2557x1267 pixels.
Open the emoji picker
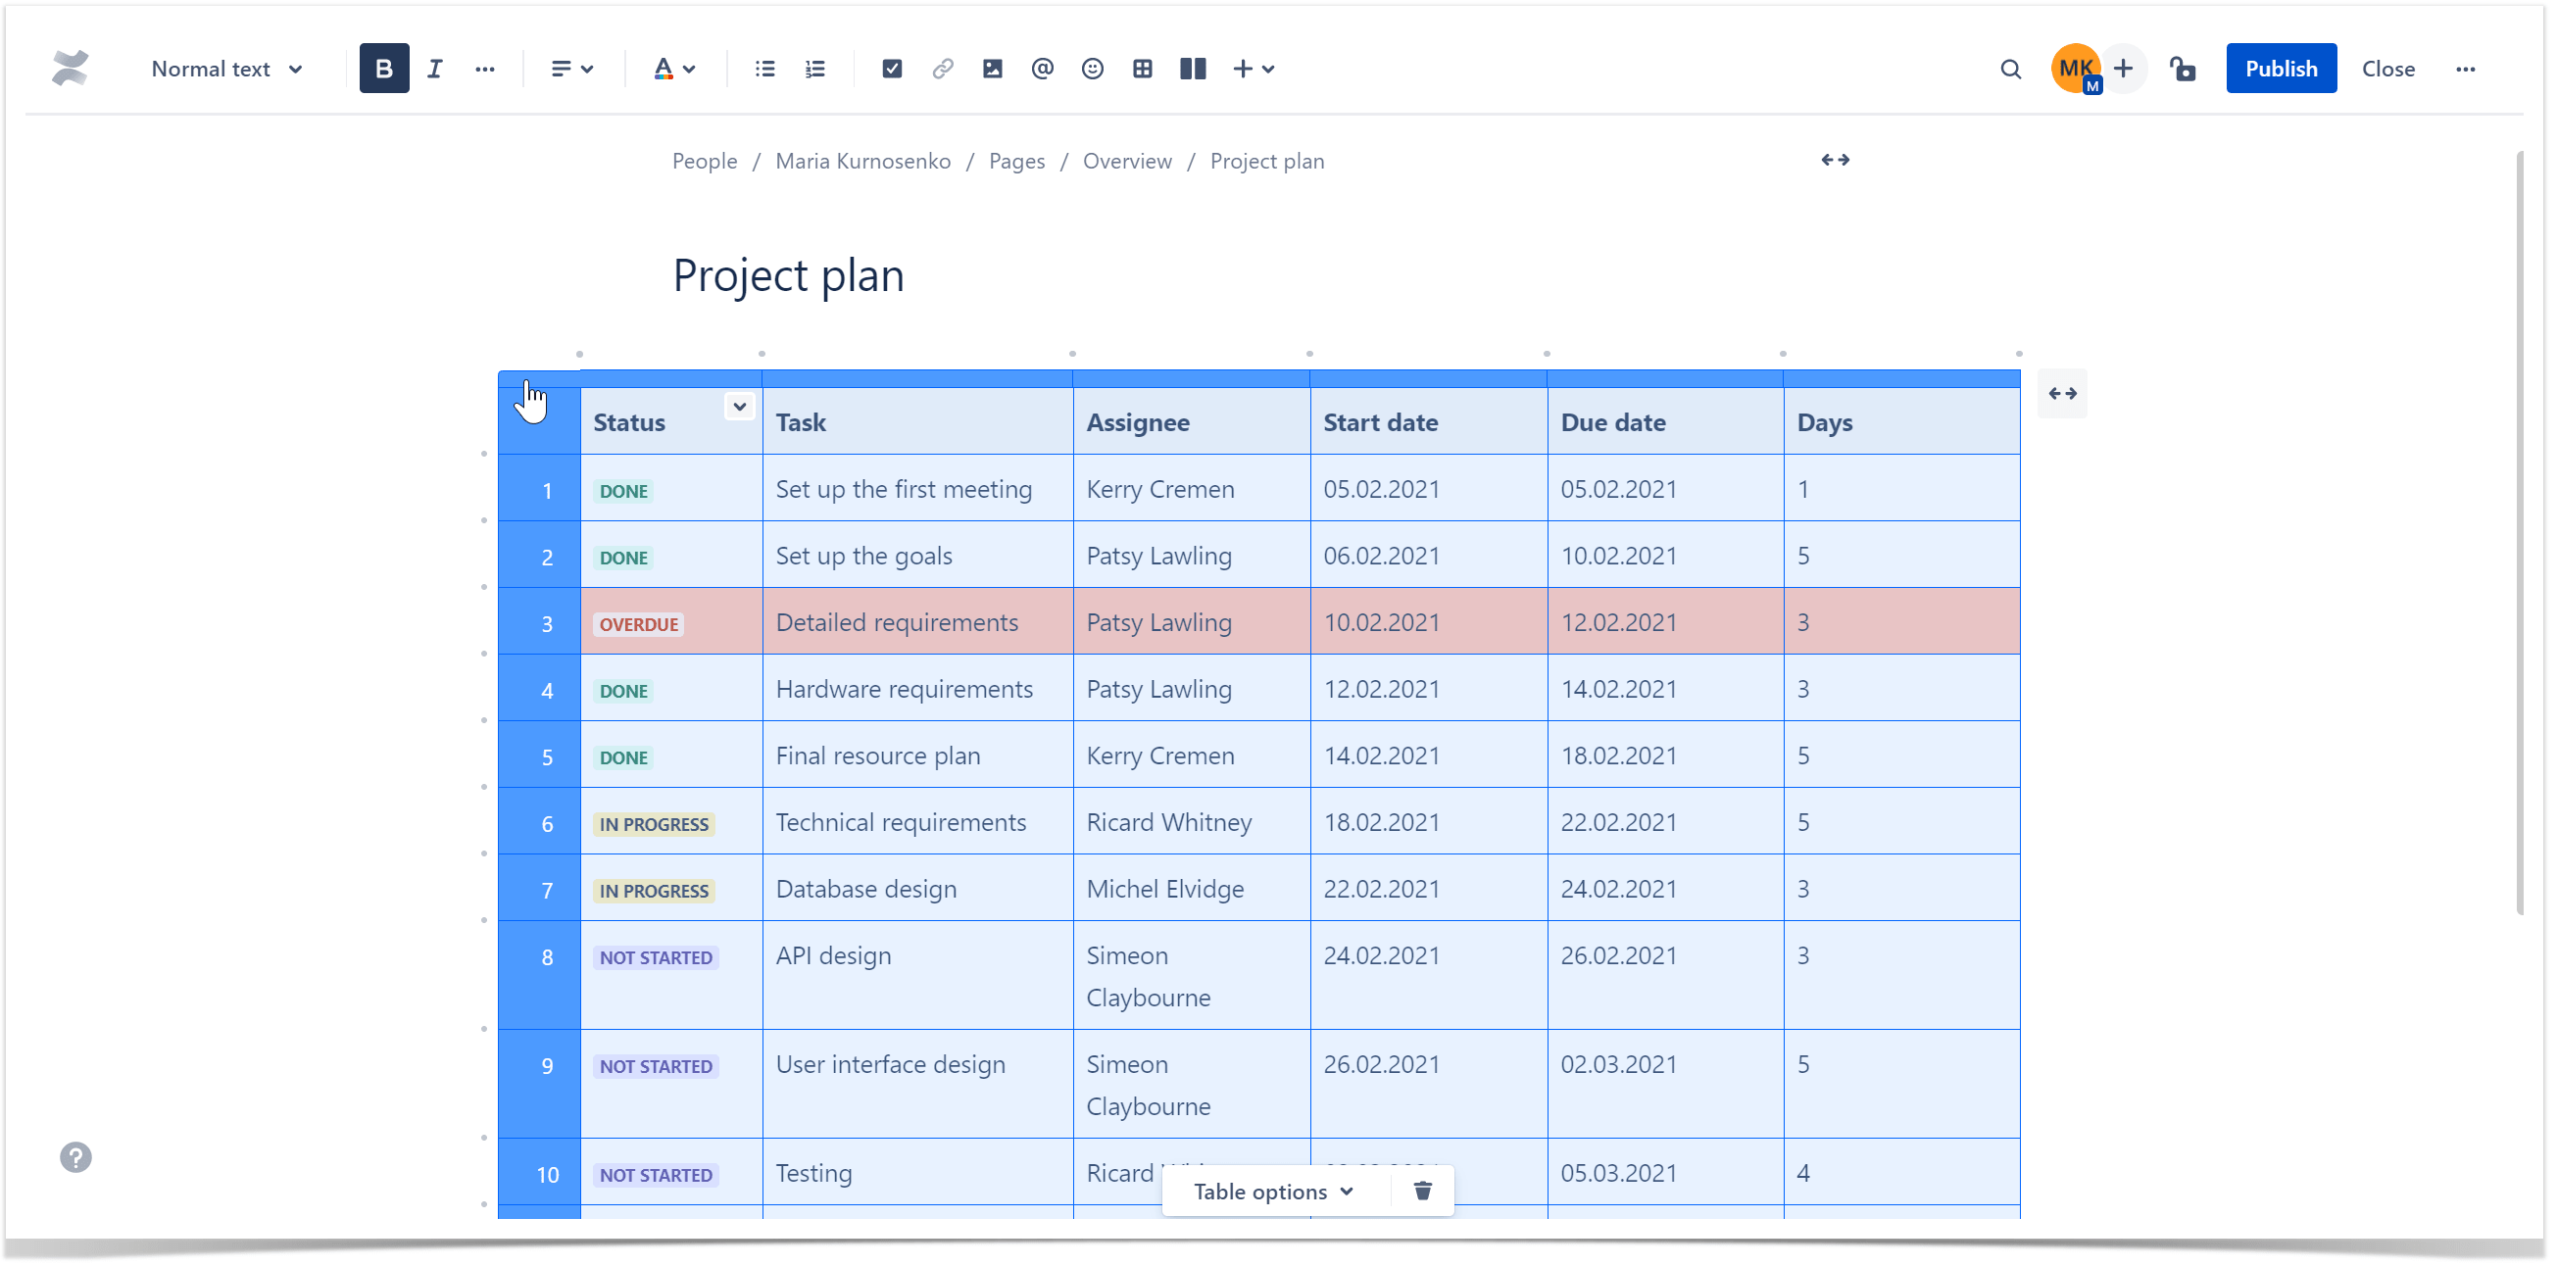coord(1092,69)
